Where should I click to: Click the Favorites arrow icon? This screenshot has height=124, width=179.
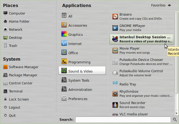click(x=170, y=5)
